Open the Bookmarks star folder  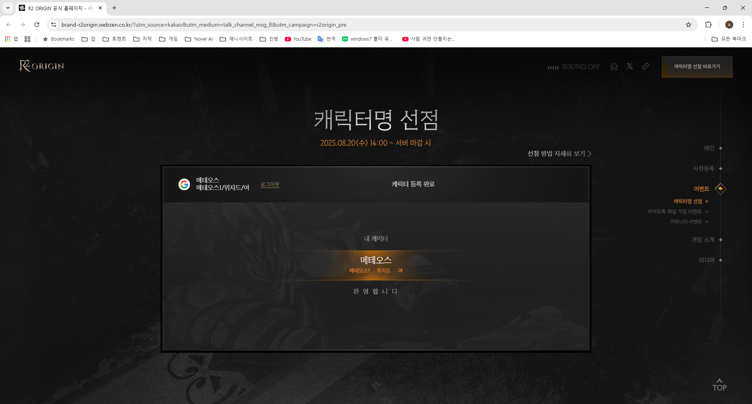click(58, 39)
